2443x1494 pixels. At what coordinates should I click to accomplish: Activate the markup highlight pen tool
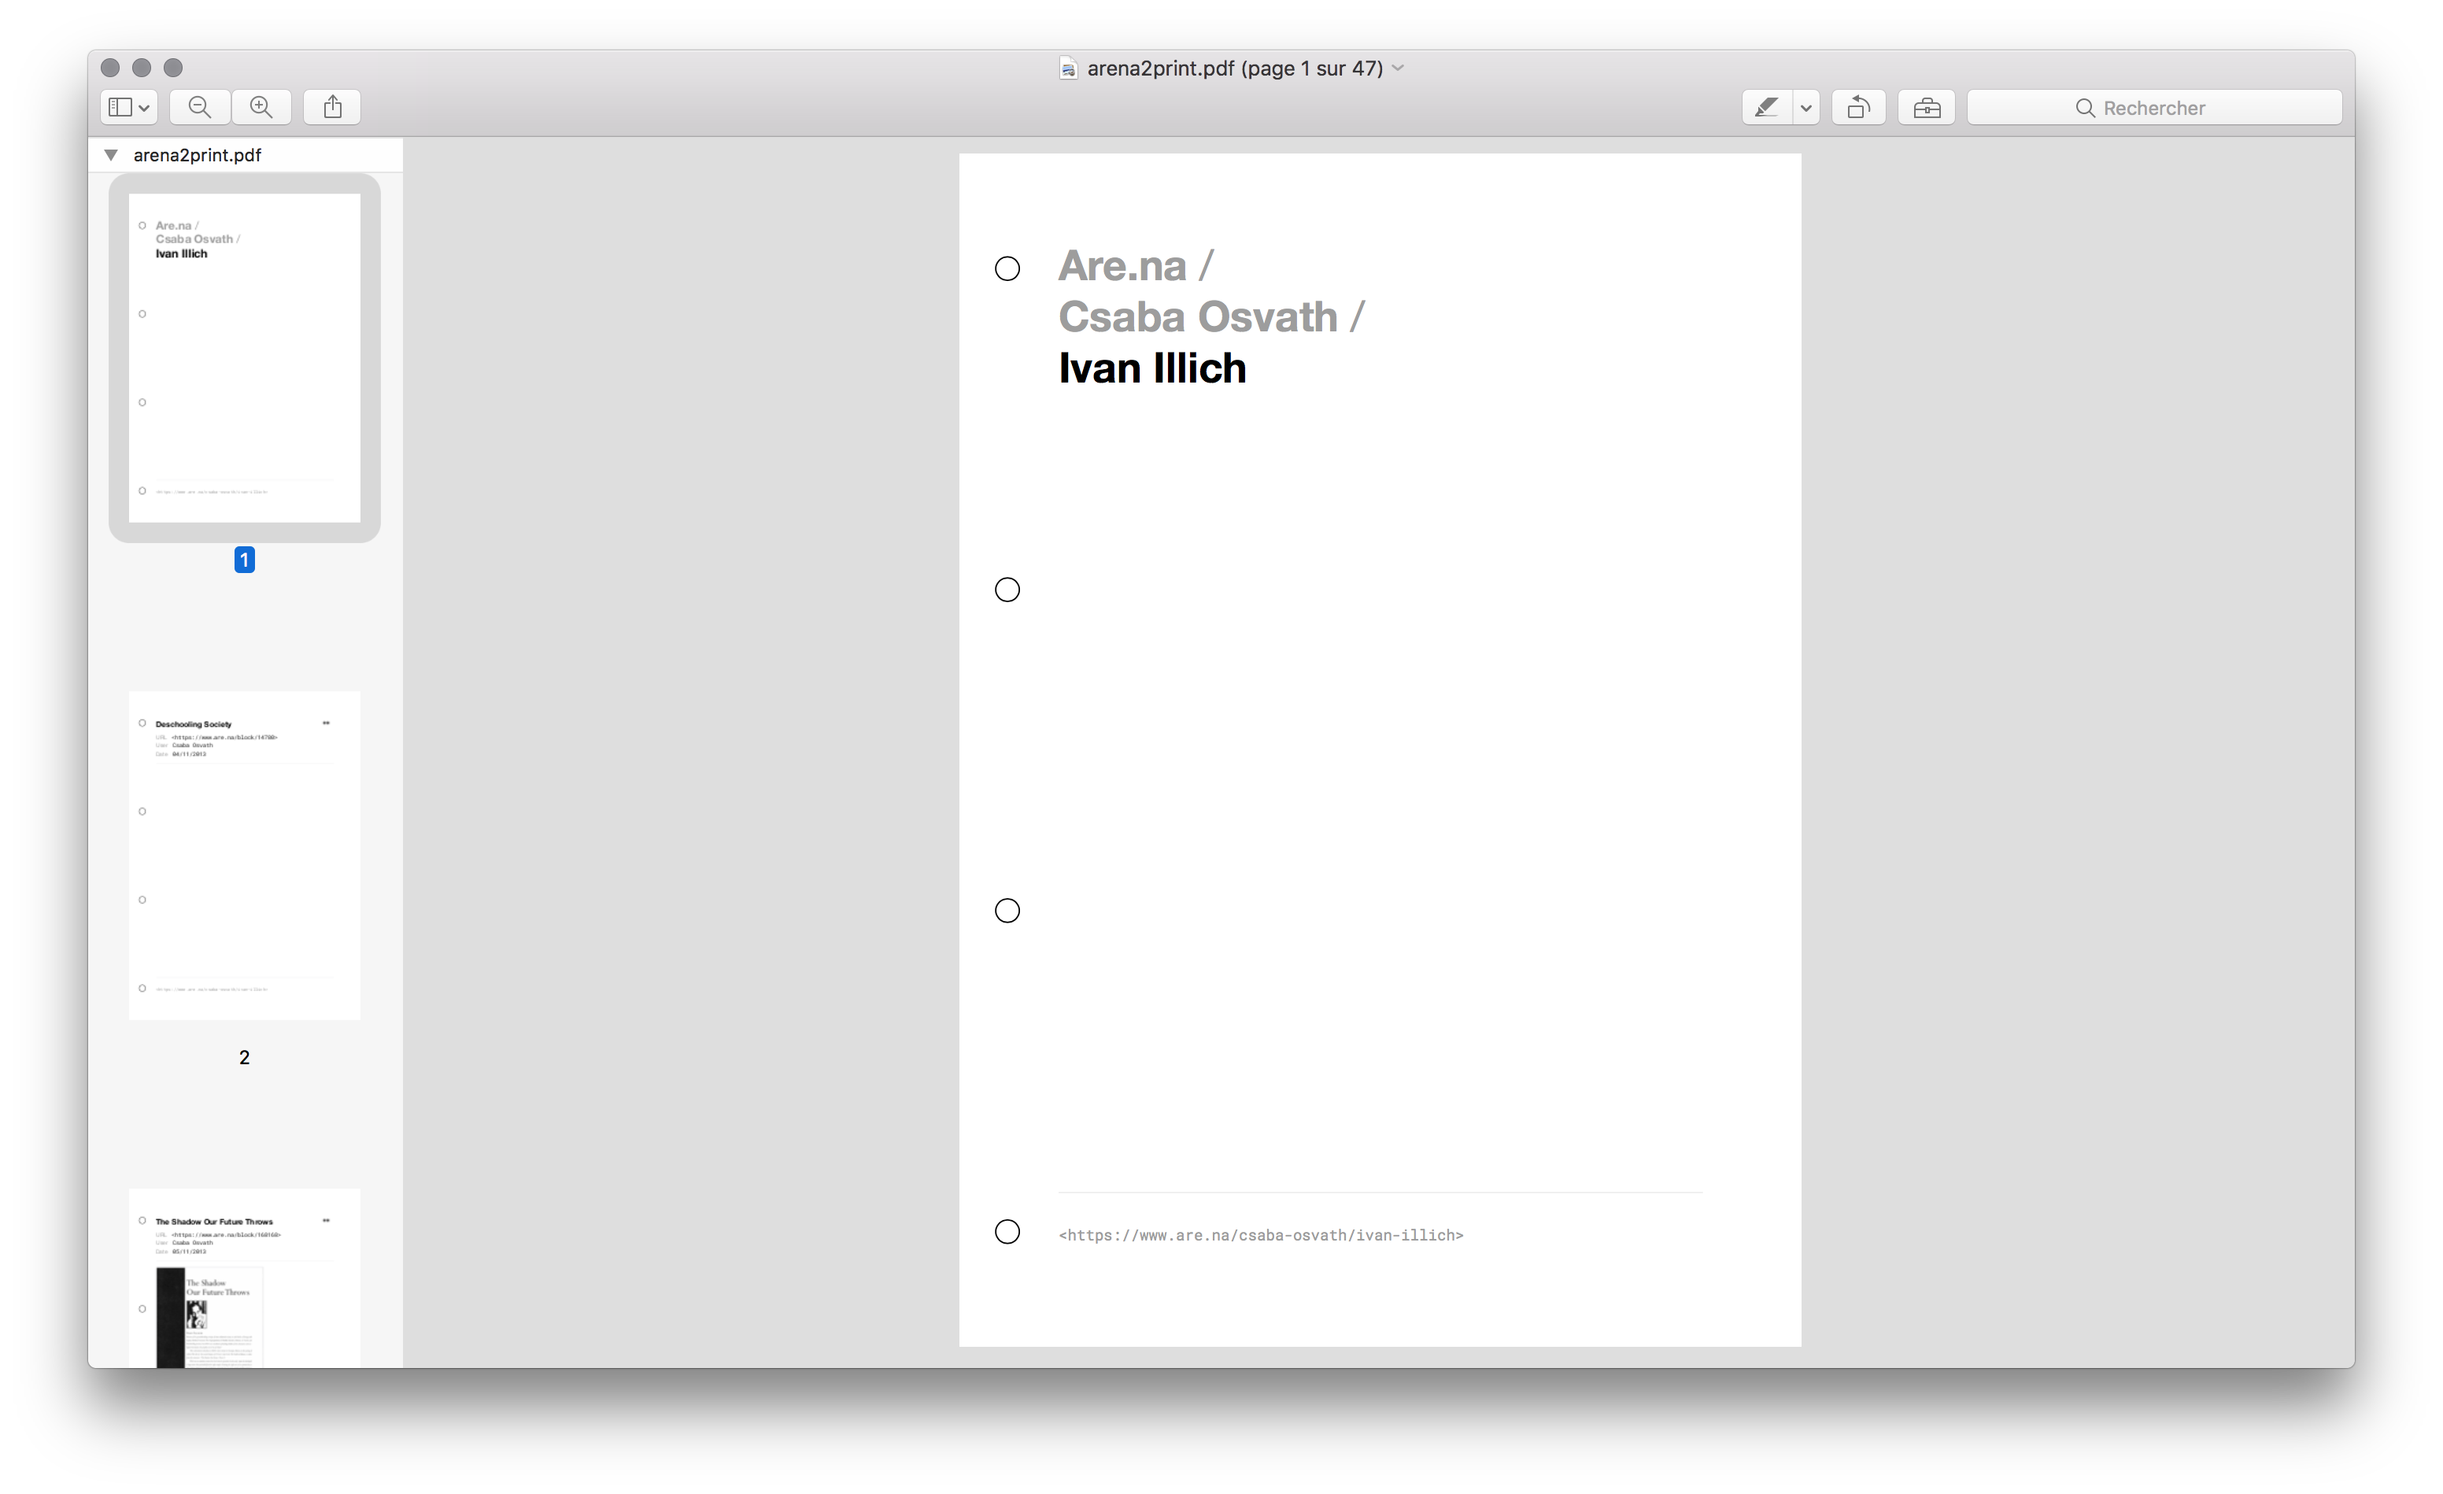pyautogui.click(x=1767, y=107)
